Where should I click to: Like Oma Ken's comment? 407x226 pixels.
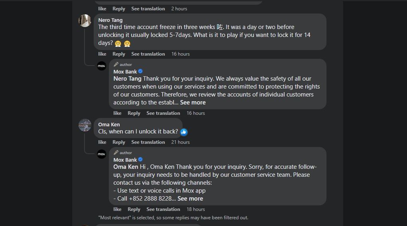(x=102, y=142)
